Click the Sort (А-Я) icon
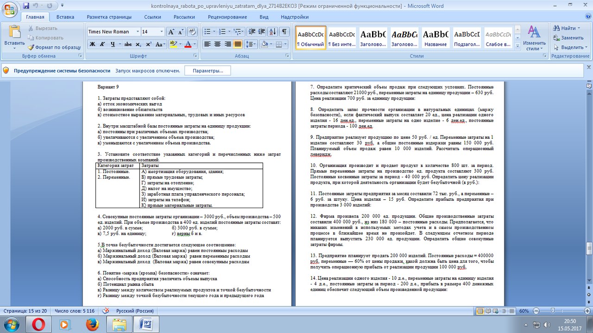 point(272,31)
